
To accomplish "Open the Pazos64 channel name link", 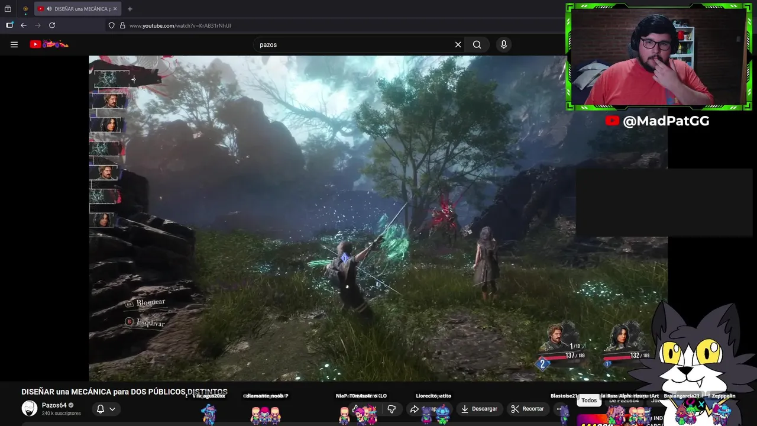I will pyautogui.click(x=54, y=405).
